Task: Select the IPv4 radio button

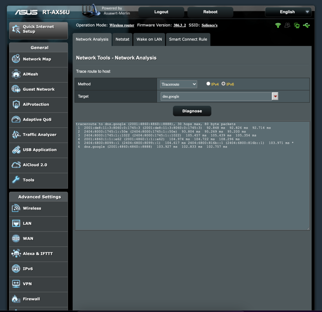Action: click(x=208, y=83)
